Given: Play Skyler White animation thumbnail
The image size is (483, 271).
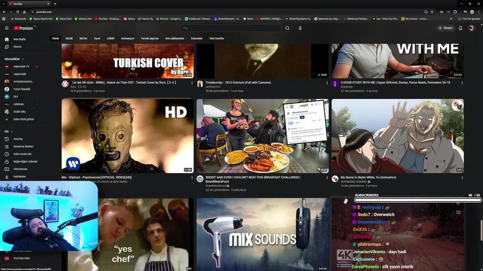Looking at the screenshot, I should click(398, 136).
